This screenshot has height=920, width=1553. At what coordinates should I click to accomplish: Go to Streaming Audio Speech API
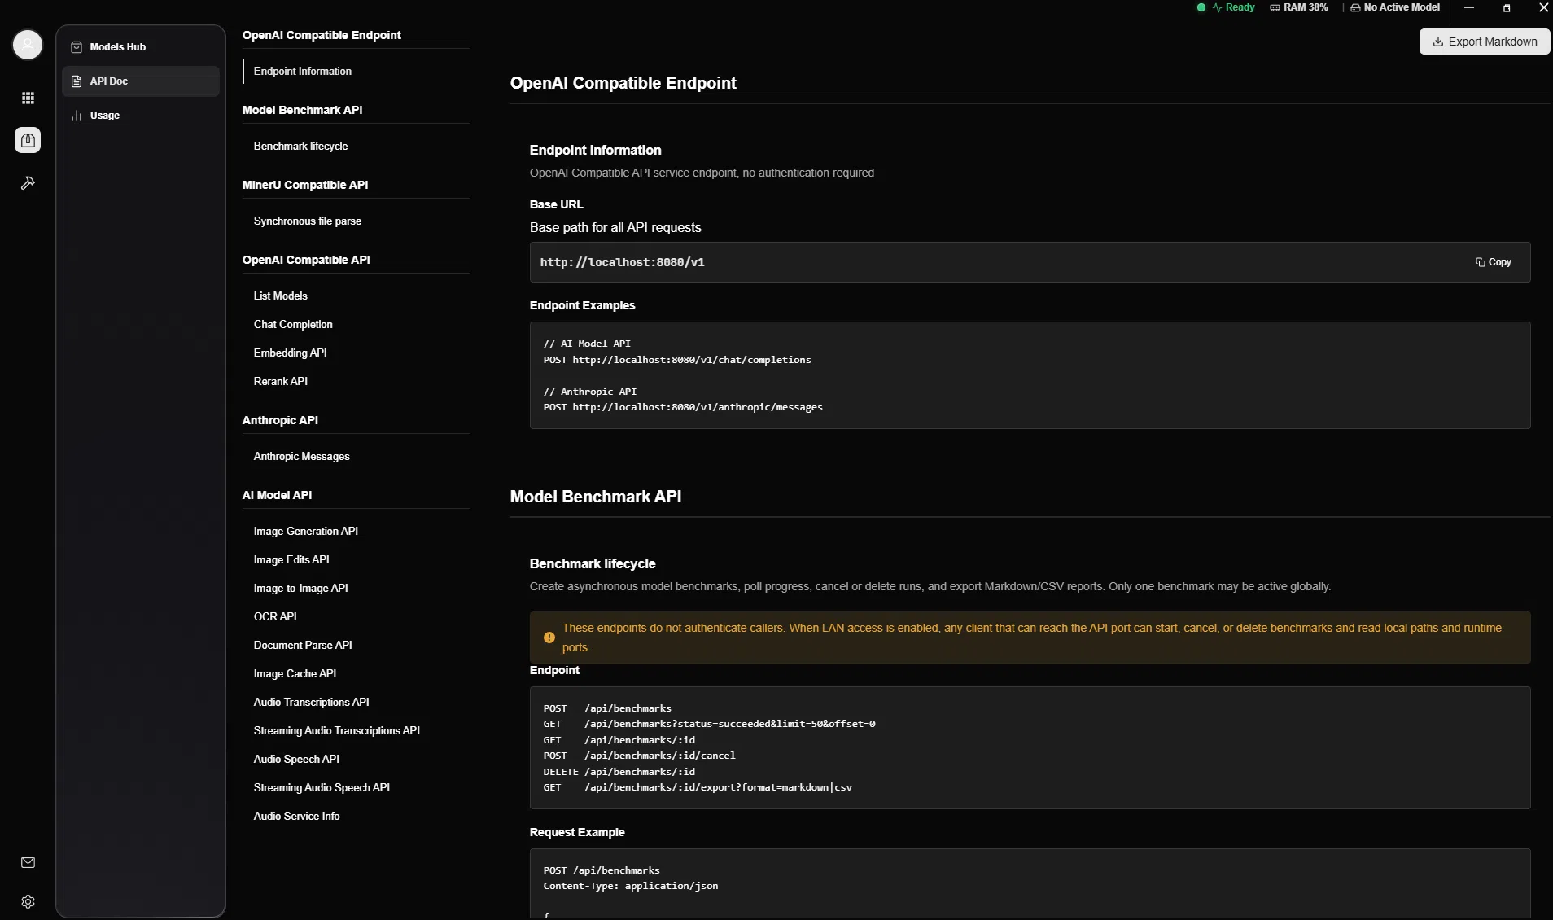(x=322, y=787)
